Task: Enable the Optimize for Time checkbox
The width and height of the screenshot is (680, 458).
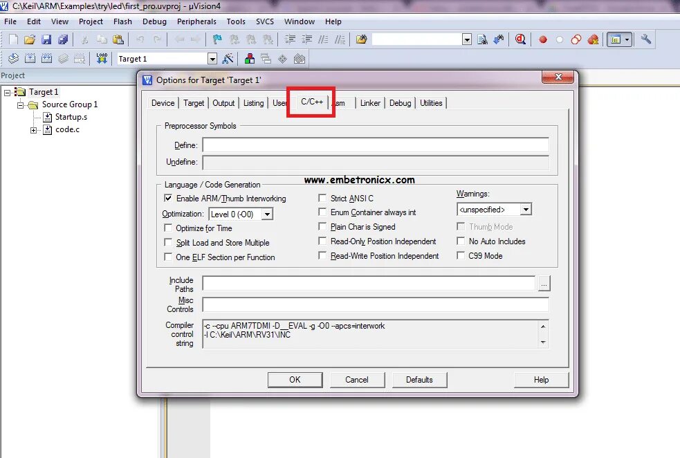Action: [x=168, y=228]
